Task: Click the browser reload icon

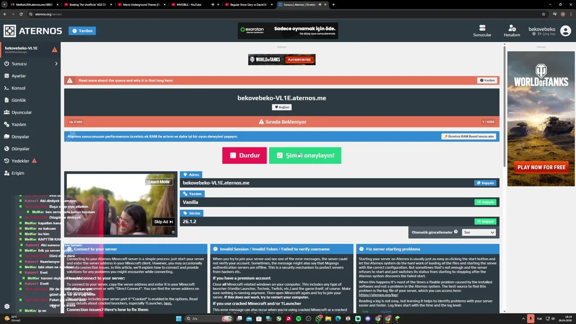Action: (x=21, y=14)
